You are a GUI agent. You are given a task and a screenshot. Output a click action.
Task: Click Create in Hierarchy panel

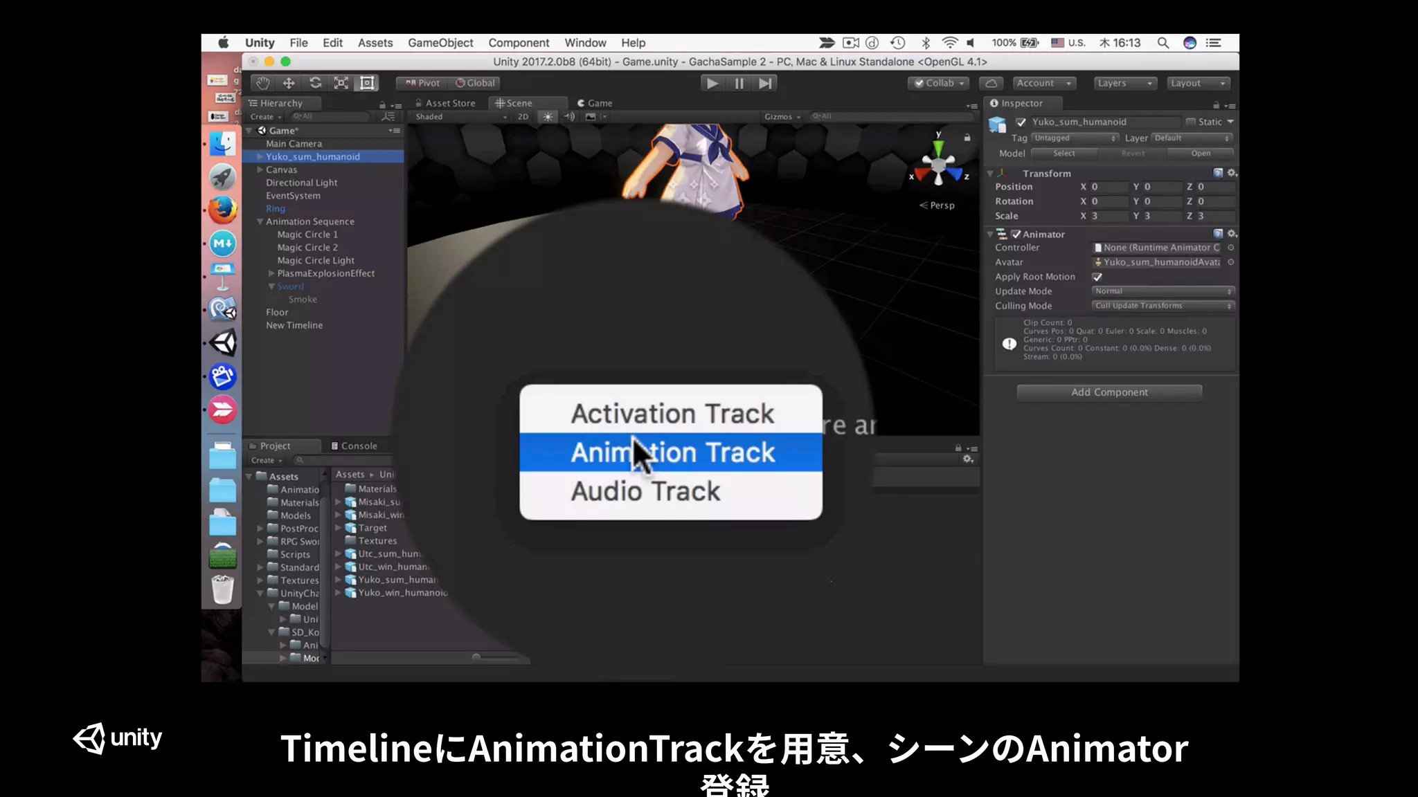tap(266, 117)
